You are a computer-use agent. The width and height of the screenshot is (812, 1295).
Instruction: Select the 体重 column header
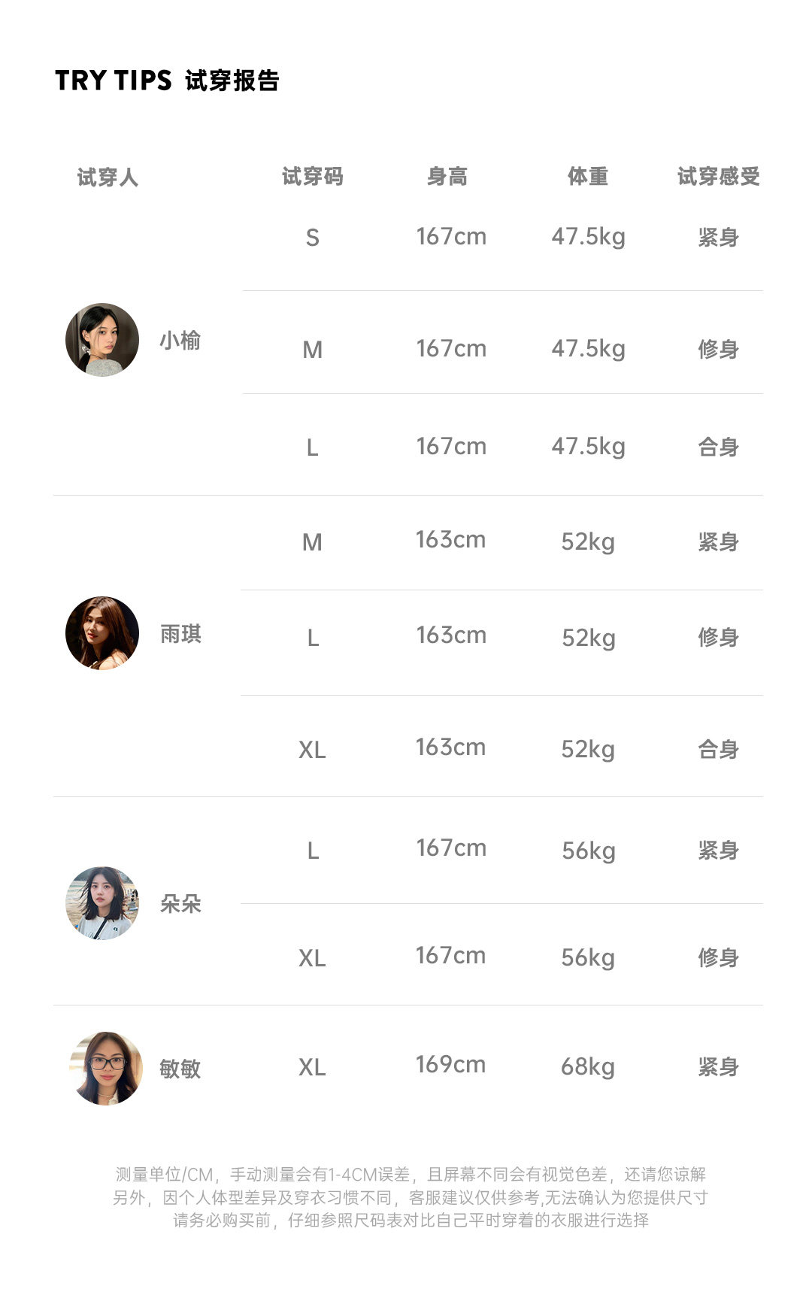[587, 177]
